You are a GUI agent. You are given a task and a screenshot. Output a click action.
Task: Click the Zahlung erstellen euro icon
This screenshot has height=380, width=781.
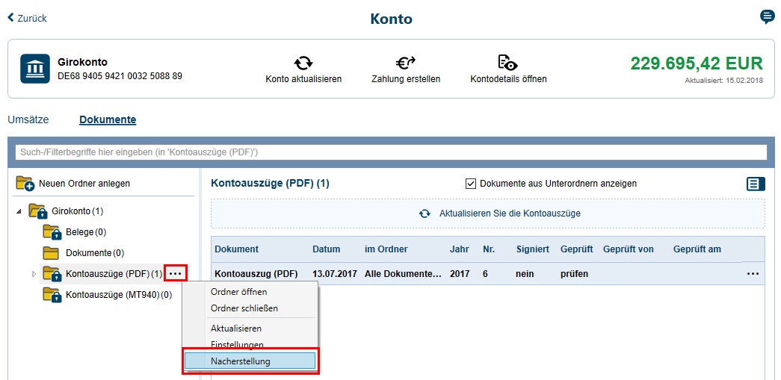[x=405, y=63]
